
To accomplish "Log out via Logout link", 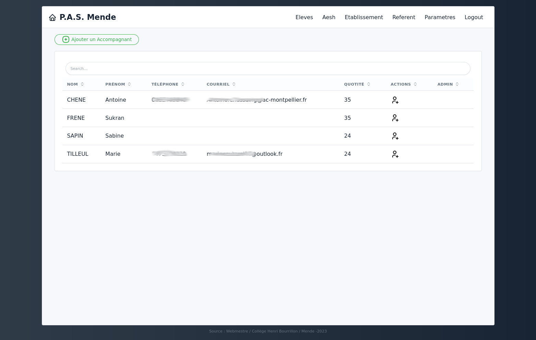I will click(474, 17).
